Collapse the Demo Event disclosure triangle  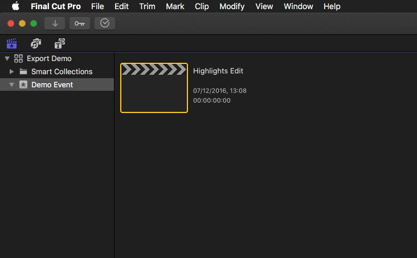coord(11,84)
